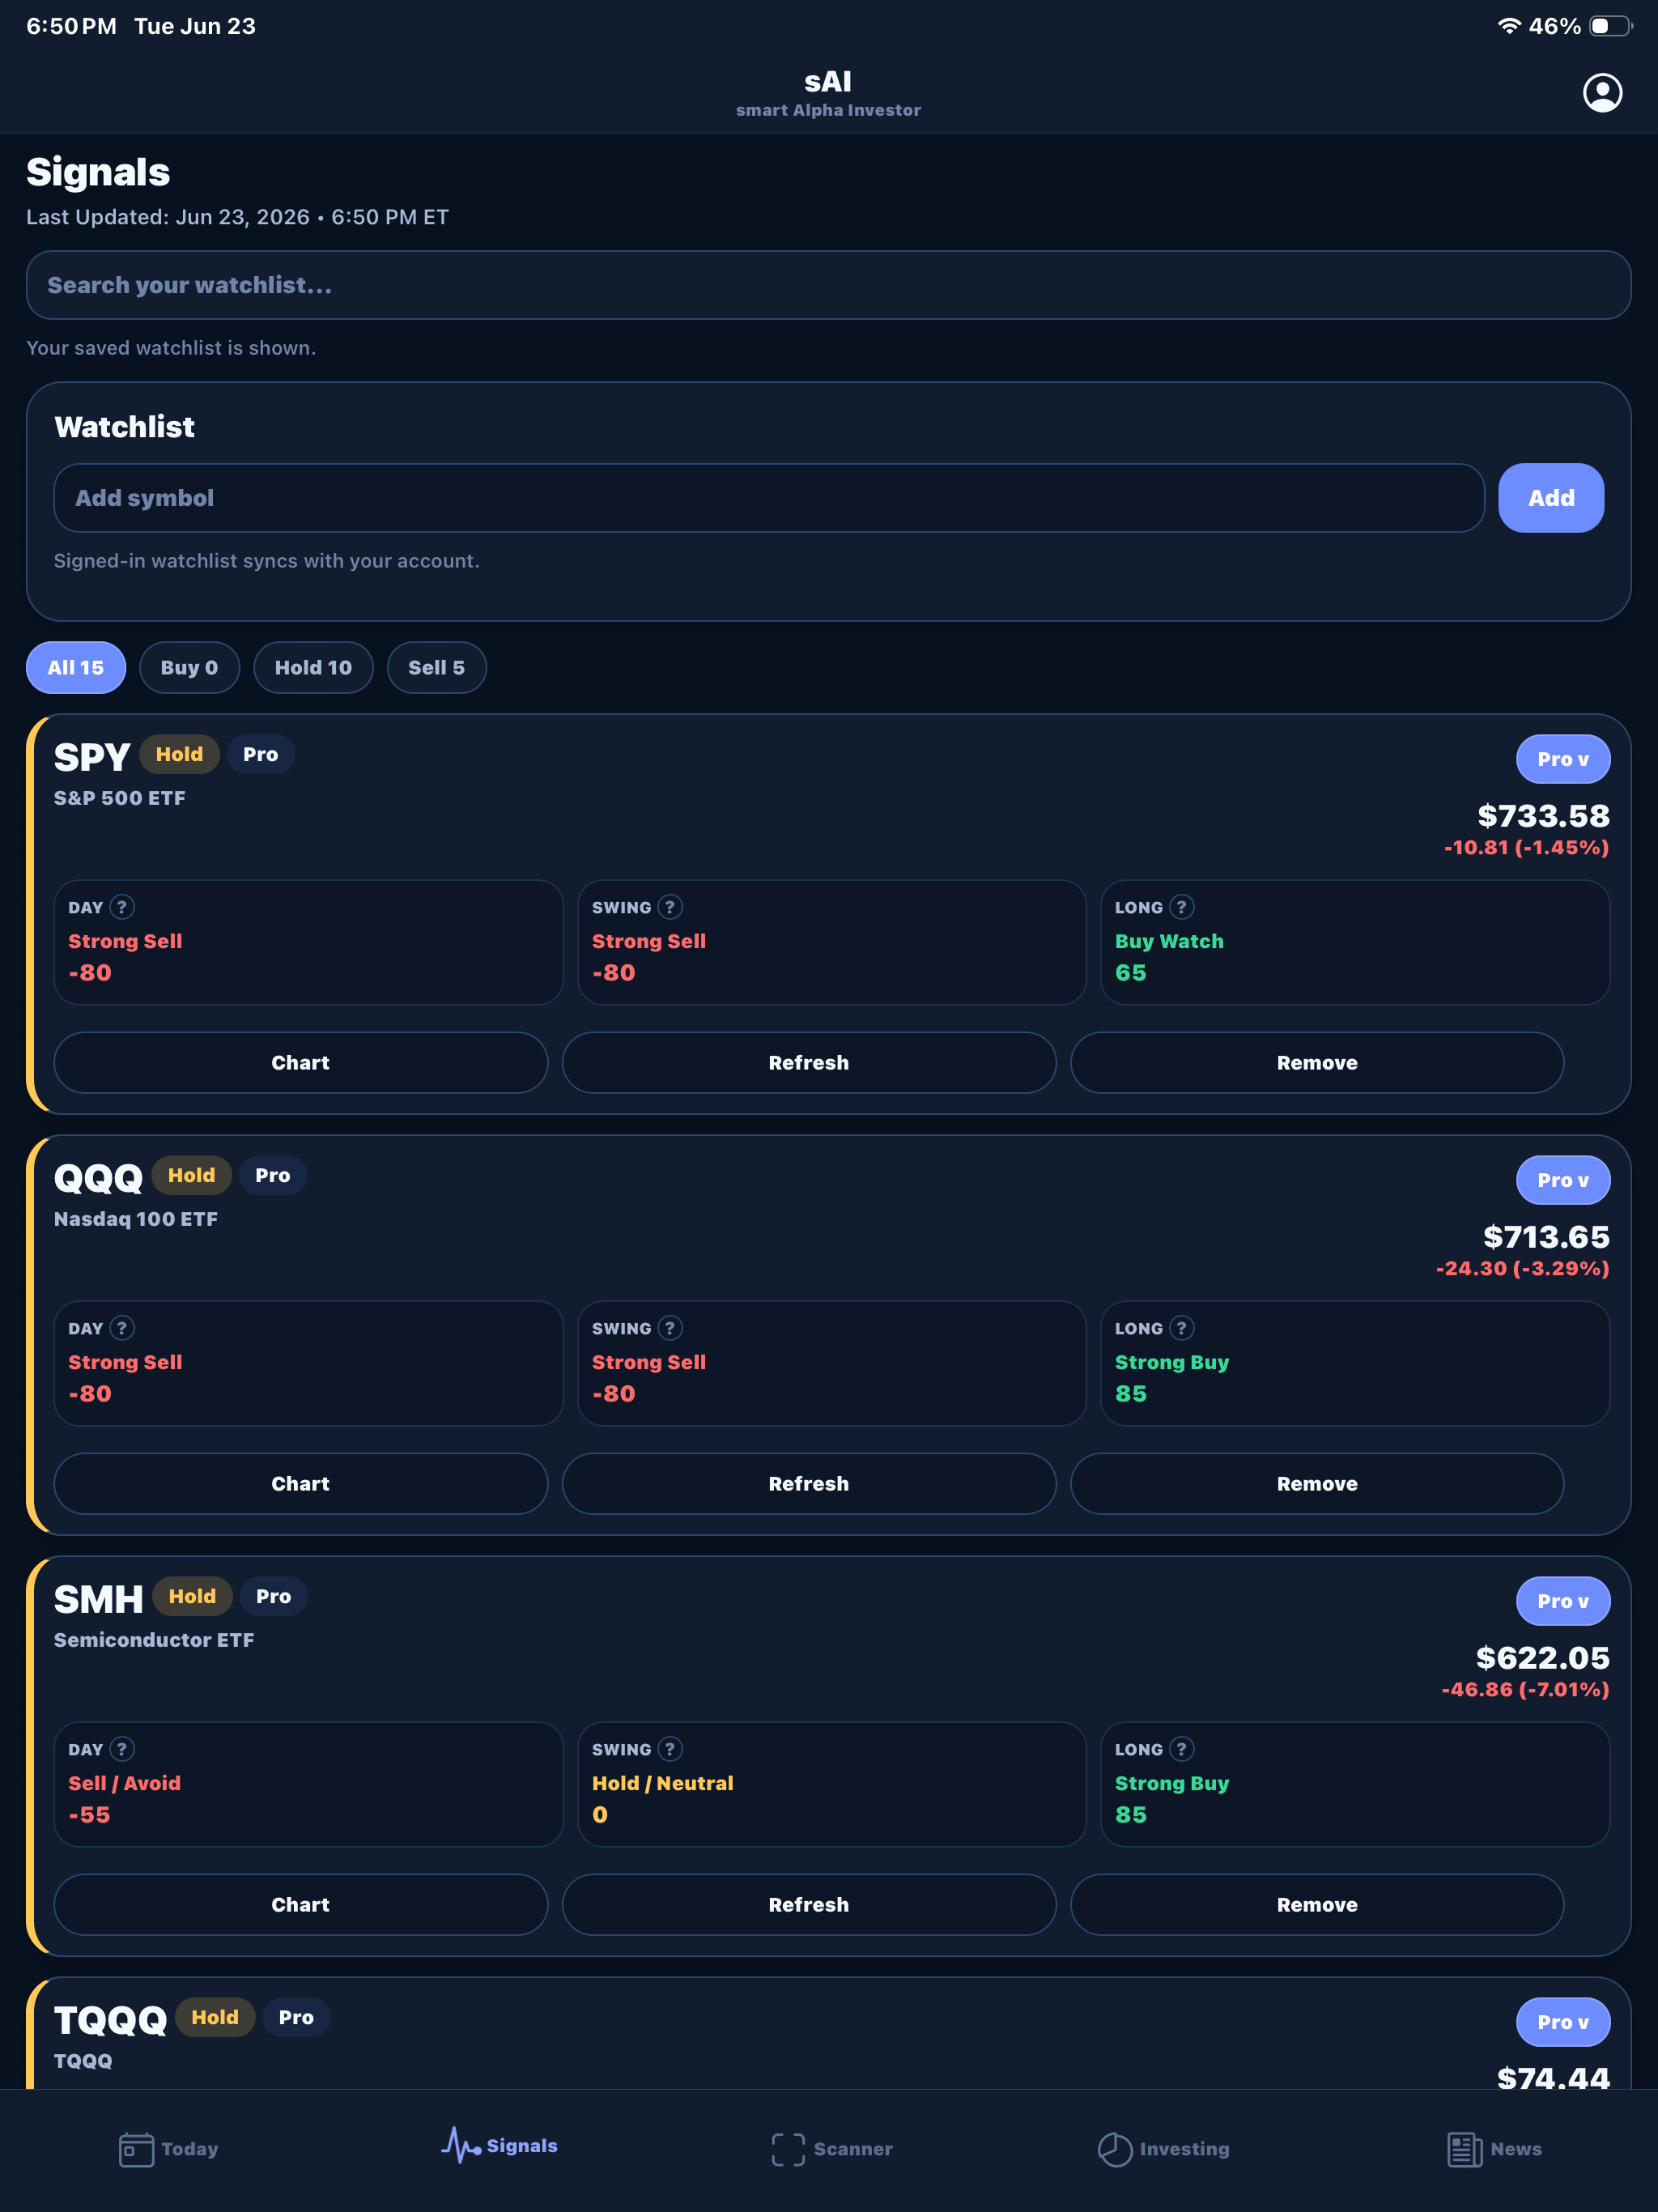Tap the SPY Day help question mark
This screenshot has height=2212, width=1658.
(x=122, y=907)
